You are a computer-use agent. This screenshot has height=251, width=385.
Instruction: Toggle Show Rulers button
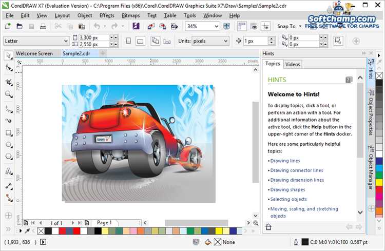tap(242, 26)
